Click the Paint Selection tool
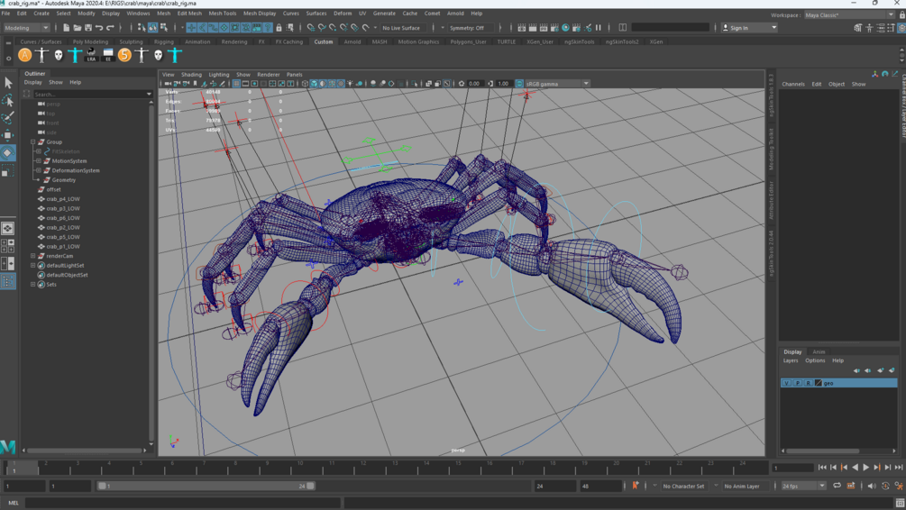The width and height of the screenshot is (906, 510). click(8, 118)
